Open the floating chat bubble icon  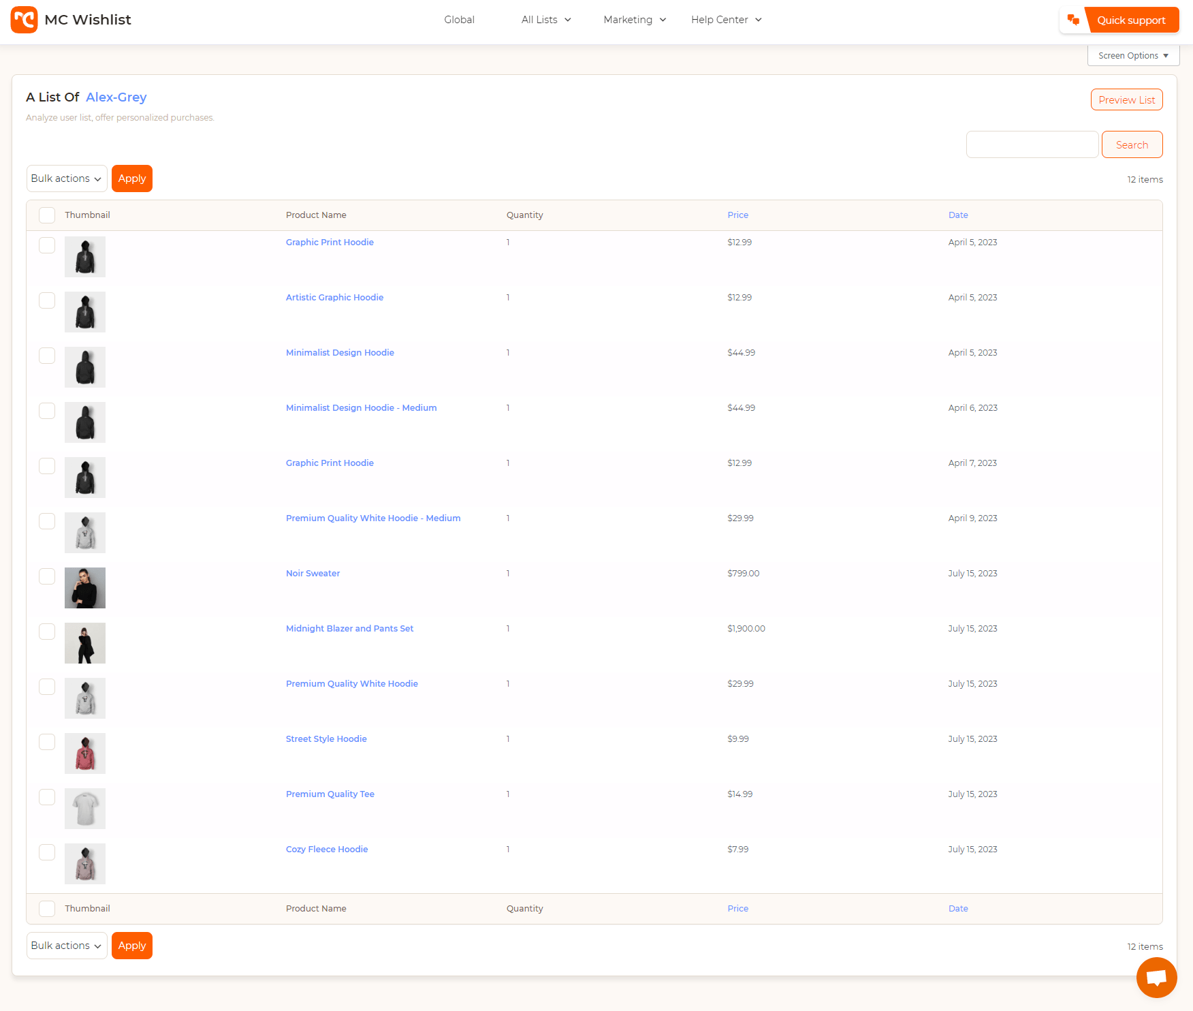[1156, 977]
